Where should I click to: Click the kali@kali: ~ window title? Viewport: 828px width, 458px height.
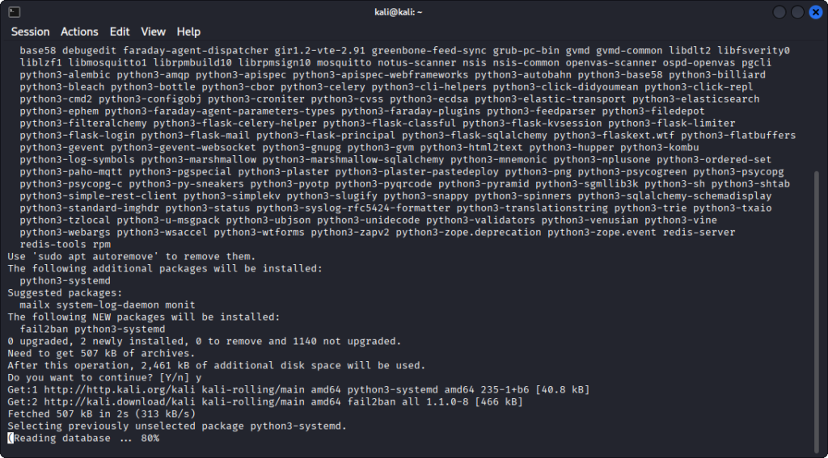point(413,12)
